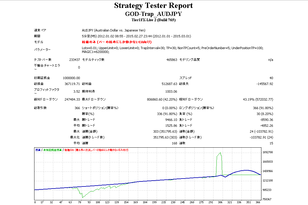Click the value '24 (-103782.91)'
The height and width of the screenshot is (205, 308).
click(x=261, y=131)
